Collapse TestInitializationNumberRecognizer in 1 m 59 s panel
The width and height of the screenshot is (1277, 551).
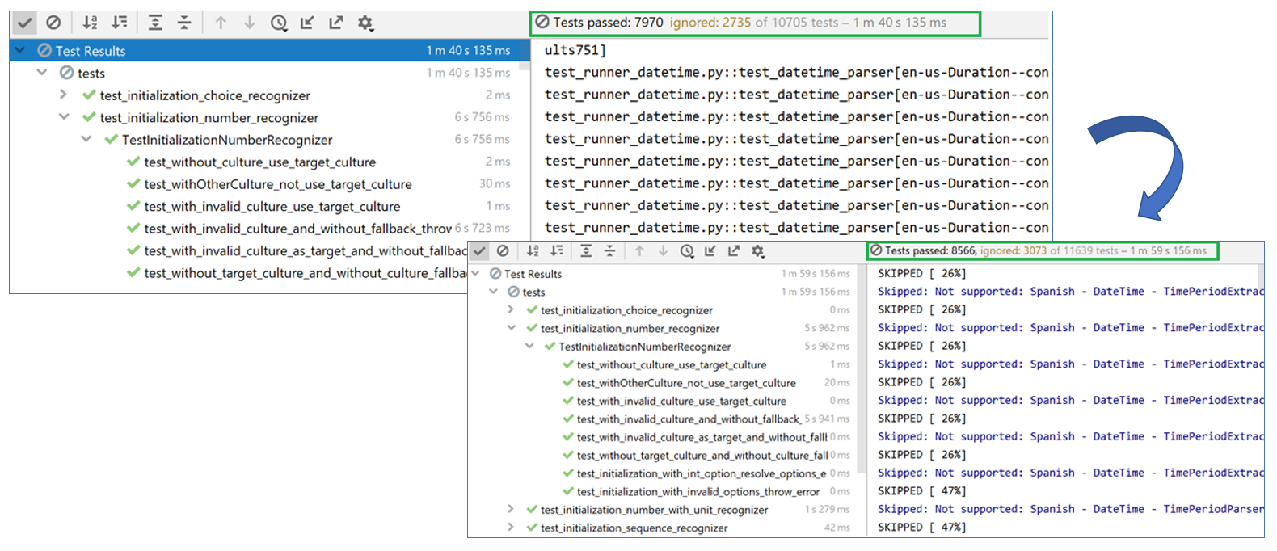[529, 346]
